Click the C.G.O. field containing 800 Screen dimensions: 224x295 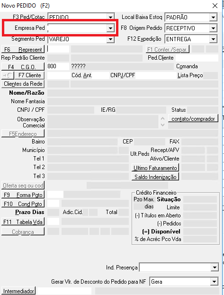click(58, 66)
